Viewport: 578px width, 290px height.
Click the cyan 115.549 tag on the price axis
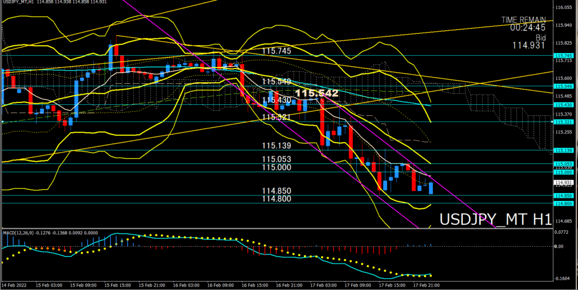[563, 86]
